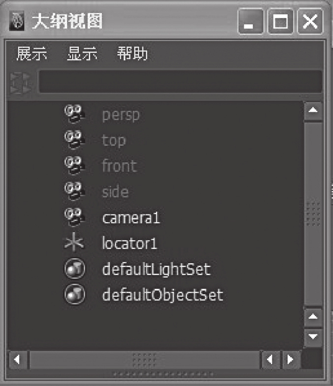Click the defaultLightSet set icon
Screen dimensions: 333x386
pos(75,268)
